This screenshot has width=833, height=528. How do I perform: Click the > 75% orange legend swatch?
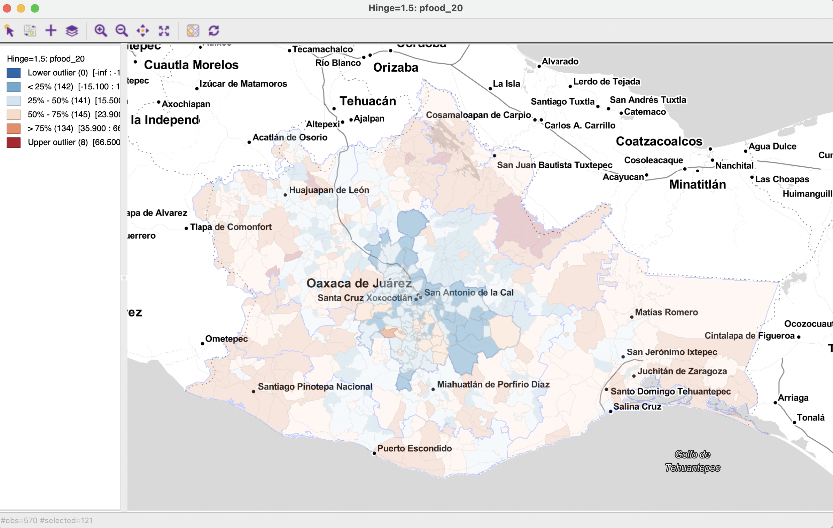click(x=14, y=128)
